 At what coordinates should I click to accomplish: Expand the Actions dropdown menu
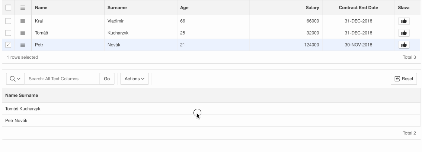coord(134,79)
